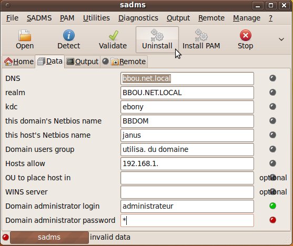
Task: Switch to the Remote tab
Action: [124, 61]
